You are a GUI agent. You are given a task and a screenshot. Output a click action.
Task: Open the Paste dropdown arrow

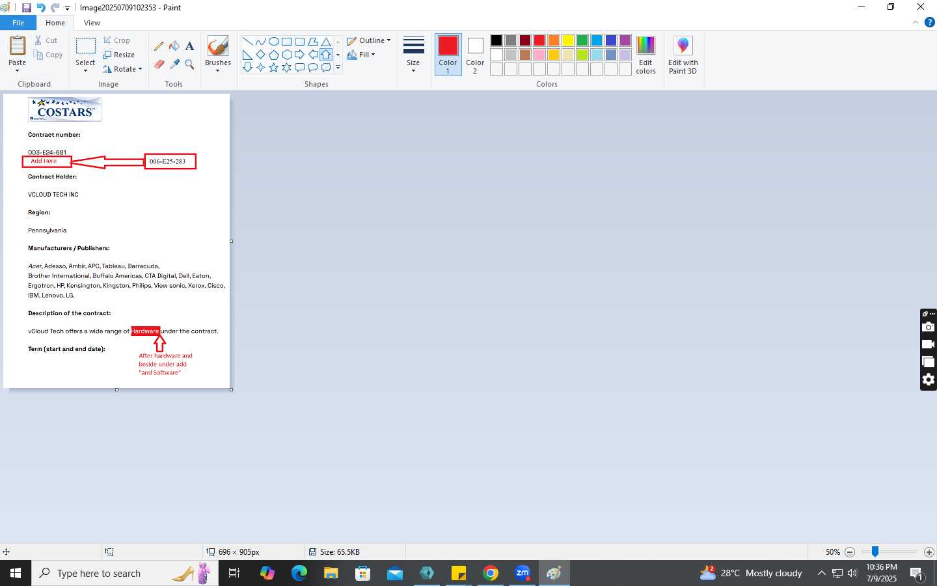click(18, 70)
